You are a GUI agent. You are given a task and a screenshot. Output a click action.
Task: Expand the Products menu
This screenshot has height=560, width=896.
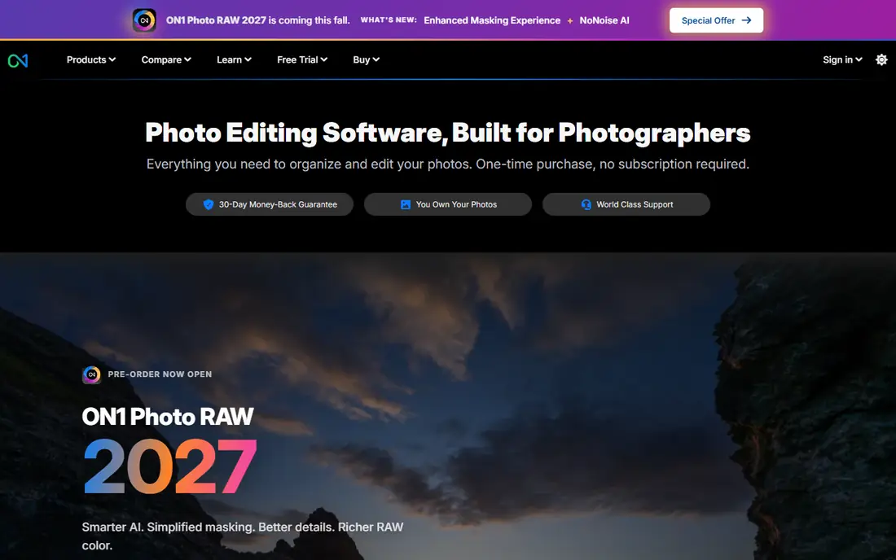(x=91, y=59)
